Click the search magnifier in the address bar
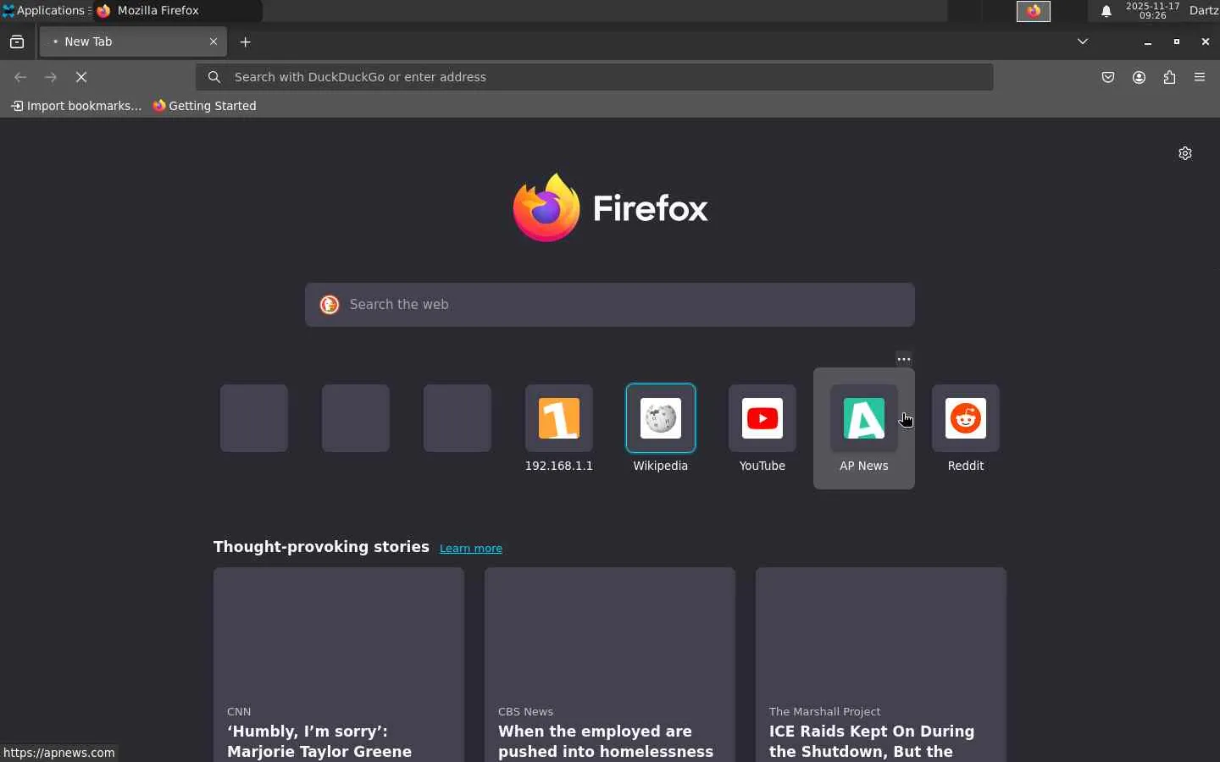1220x762 pixels. tap(214, 77)
